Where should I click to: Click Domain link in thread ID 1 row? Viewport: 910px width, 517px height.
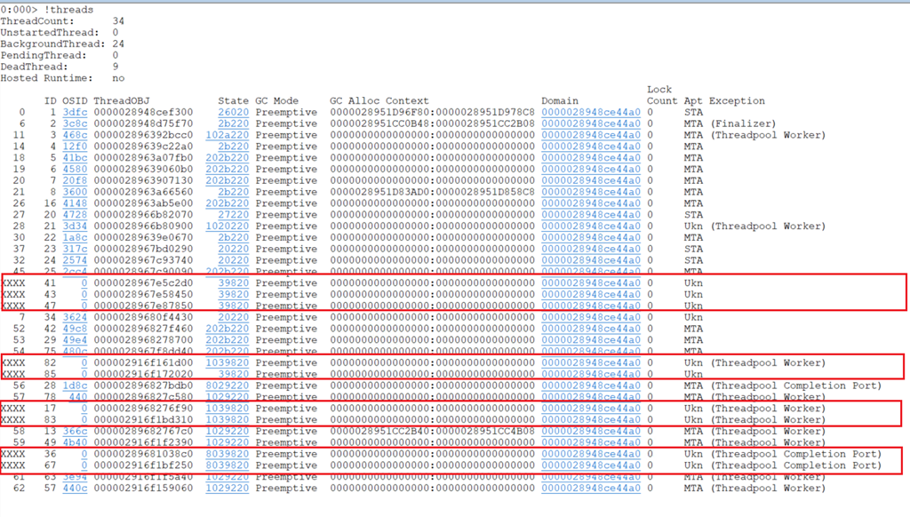point(590,113)
